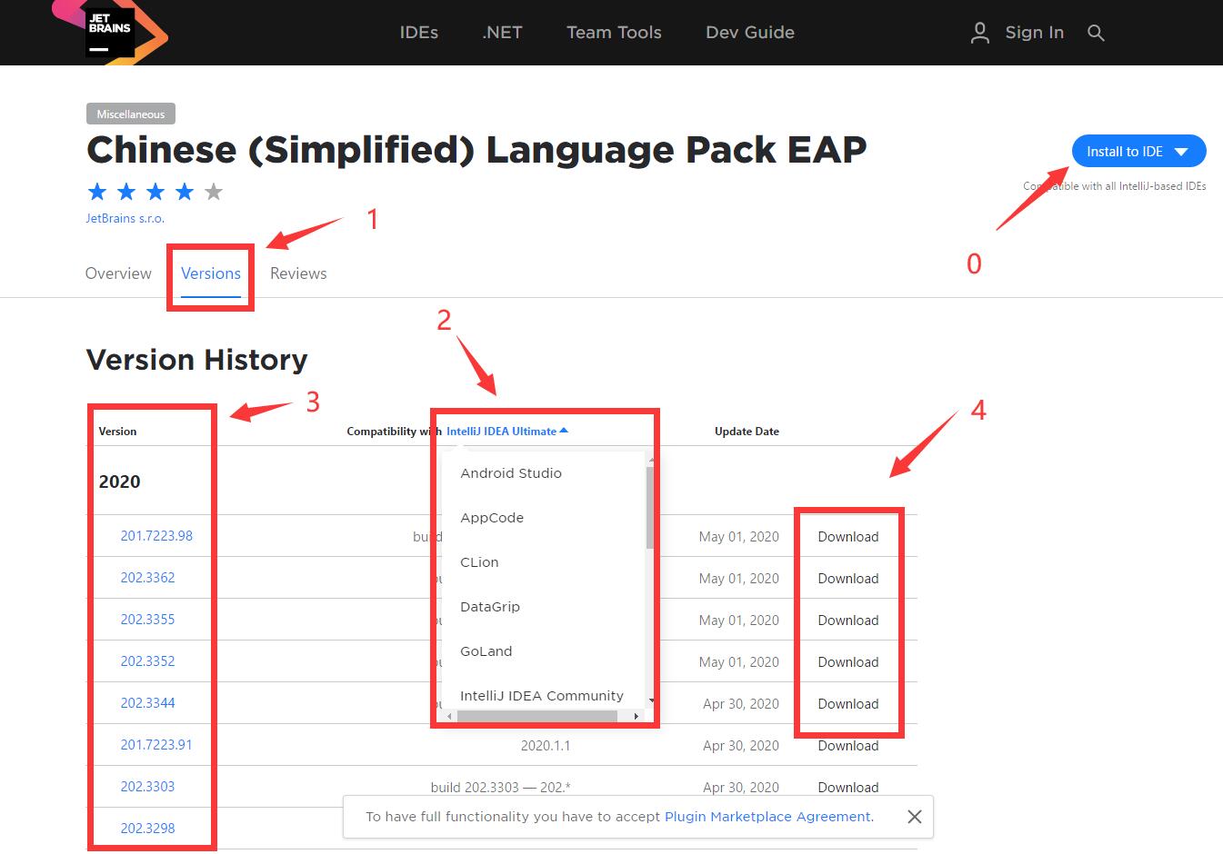Click the user account icon
Image resolution: width=1223 pixels, height=854 pixels.
click(x=979, y=33)
